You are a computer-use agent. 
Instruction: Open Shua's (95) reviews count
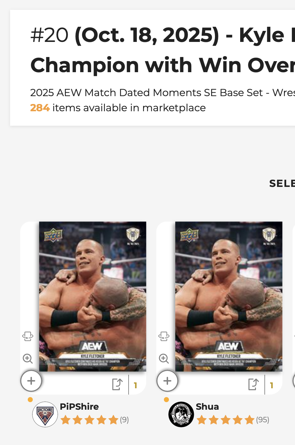click(263, 420)
